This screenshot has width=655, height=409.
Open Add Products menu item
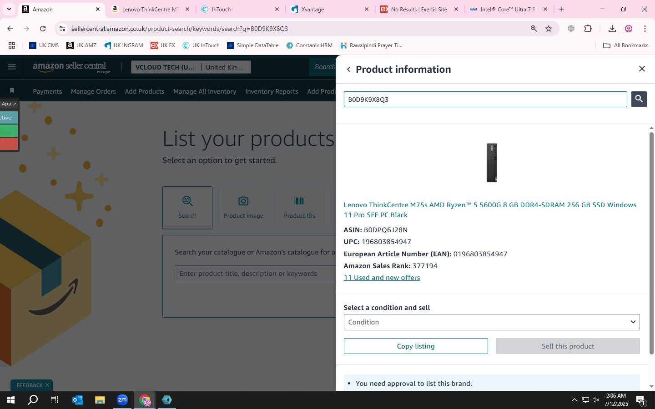coord(145,91)
